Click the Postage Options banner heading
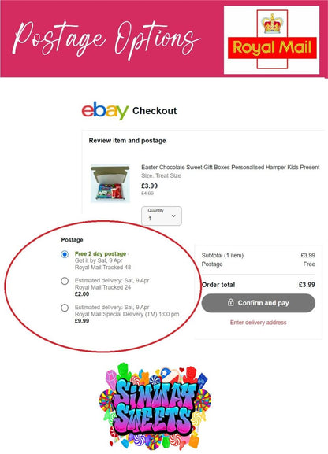Screen dimensions: 328x454 pos(106,40)
